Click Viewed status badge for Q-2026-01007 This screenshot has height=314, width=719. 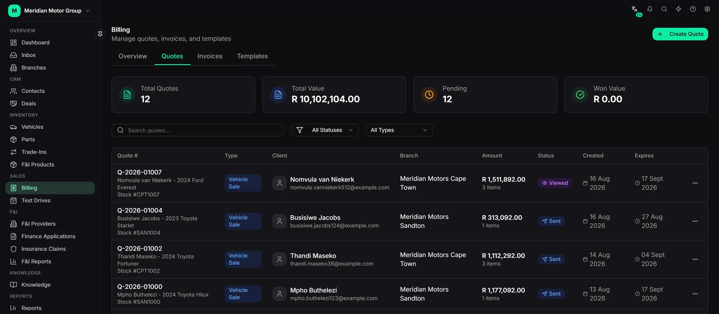tap(555, 183)
